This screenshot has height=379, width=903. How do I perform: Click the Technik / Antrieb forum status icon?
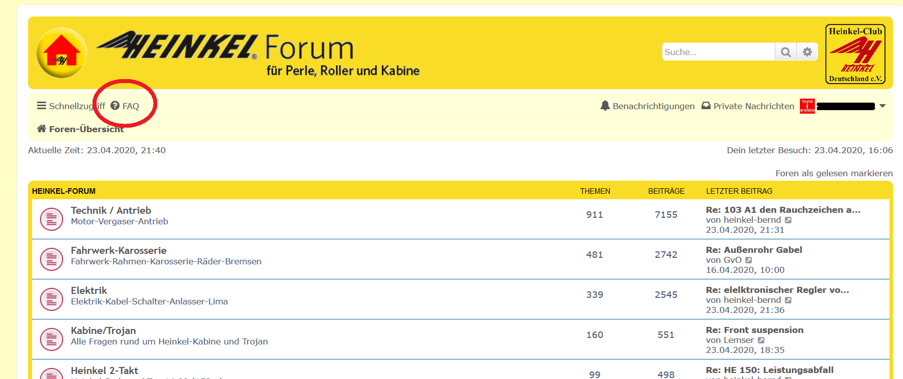click(x=52, y=219)
